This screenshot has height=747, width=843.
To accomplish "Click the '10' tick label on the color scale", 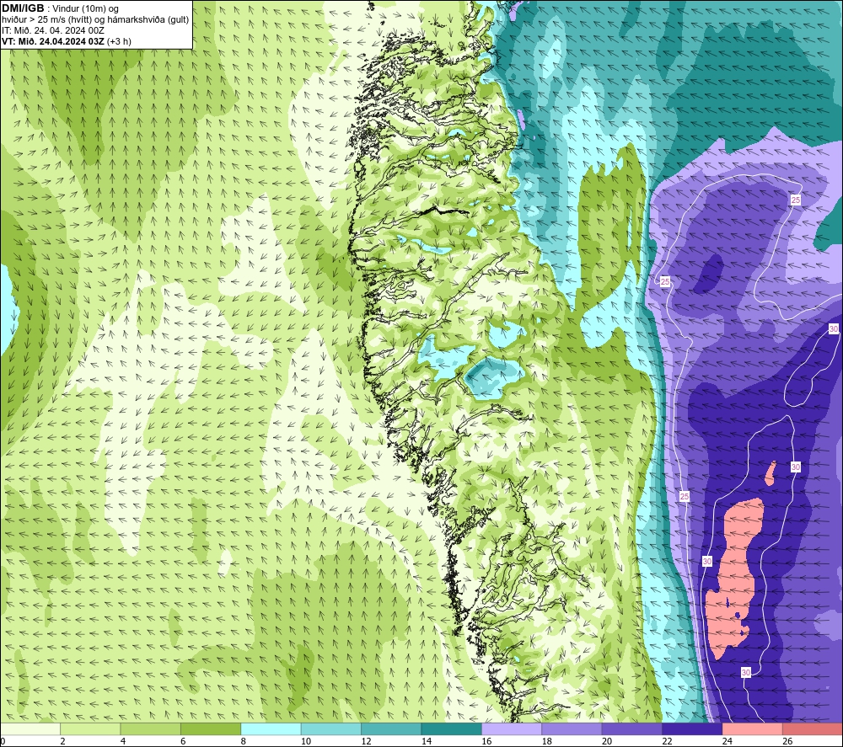I will pyautogui.click(x=306, y=741).
